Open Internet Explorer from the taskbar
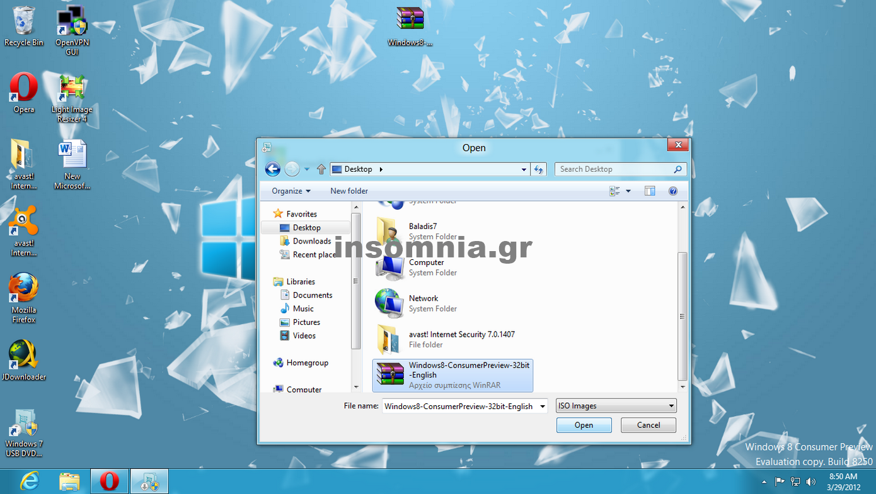 click(29, 481)
